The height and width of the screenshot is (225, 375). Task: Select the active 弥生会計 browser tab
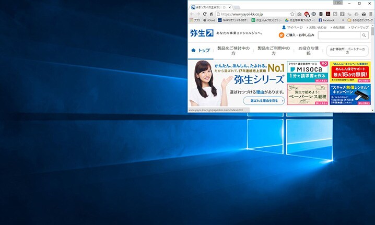point(210,7)
